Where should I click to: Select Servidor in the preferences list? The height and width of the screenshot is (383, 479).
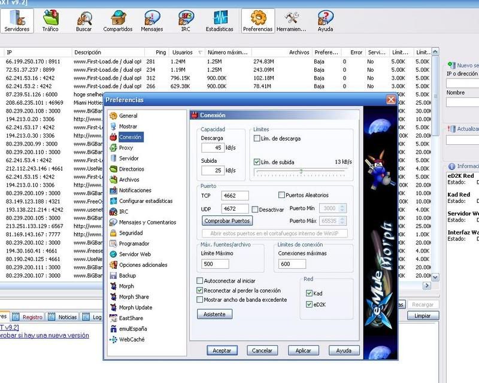(x=125, y=158)
